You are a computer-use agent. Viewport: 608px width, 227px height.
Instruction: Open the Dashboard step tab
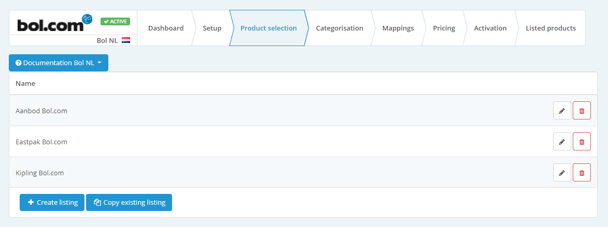165,28
